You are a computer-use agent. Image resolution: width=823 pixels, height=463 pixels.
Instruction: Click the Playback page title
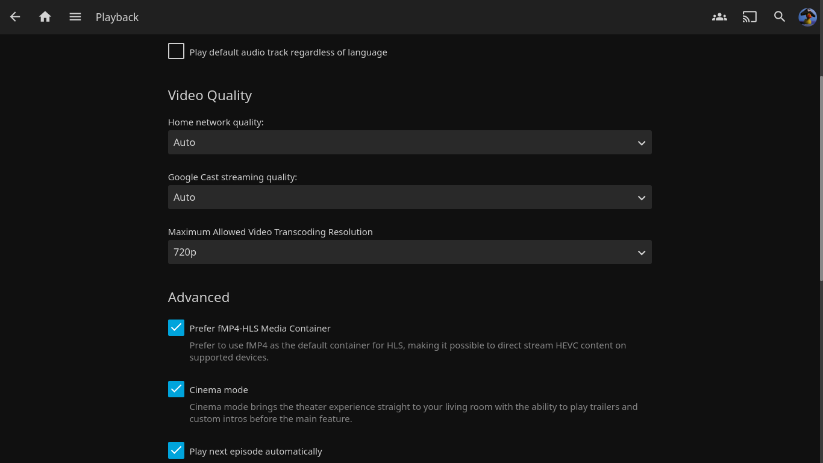coord(117,17)
